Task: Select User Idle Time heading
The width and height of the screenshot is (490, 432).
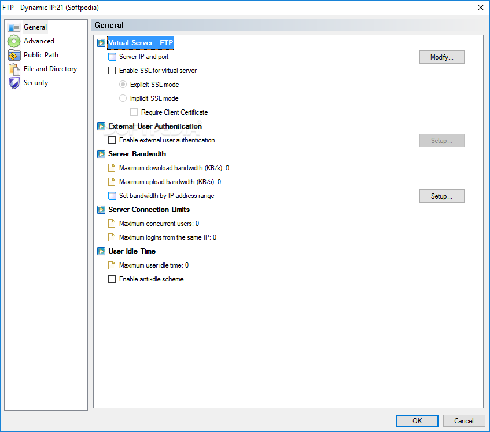Action: coord(132,251)
